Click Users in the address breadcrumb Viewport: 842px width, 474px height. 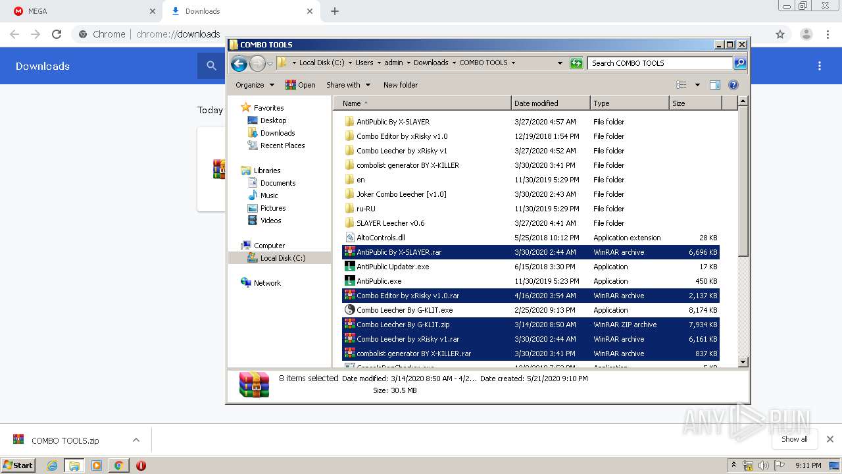pos(364,63)
